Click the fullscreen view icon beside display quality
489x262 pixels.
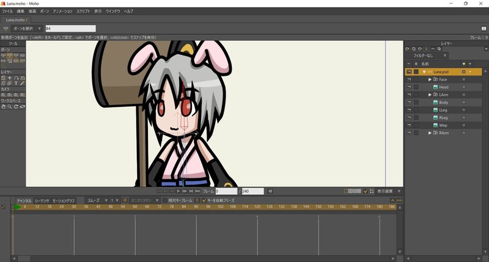[372, 191]
